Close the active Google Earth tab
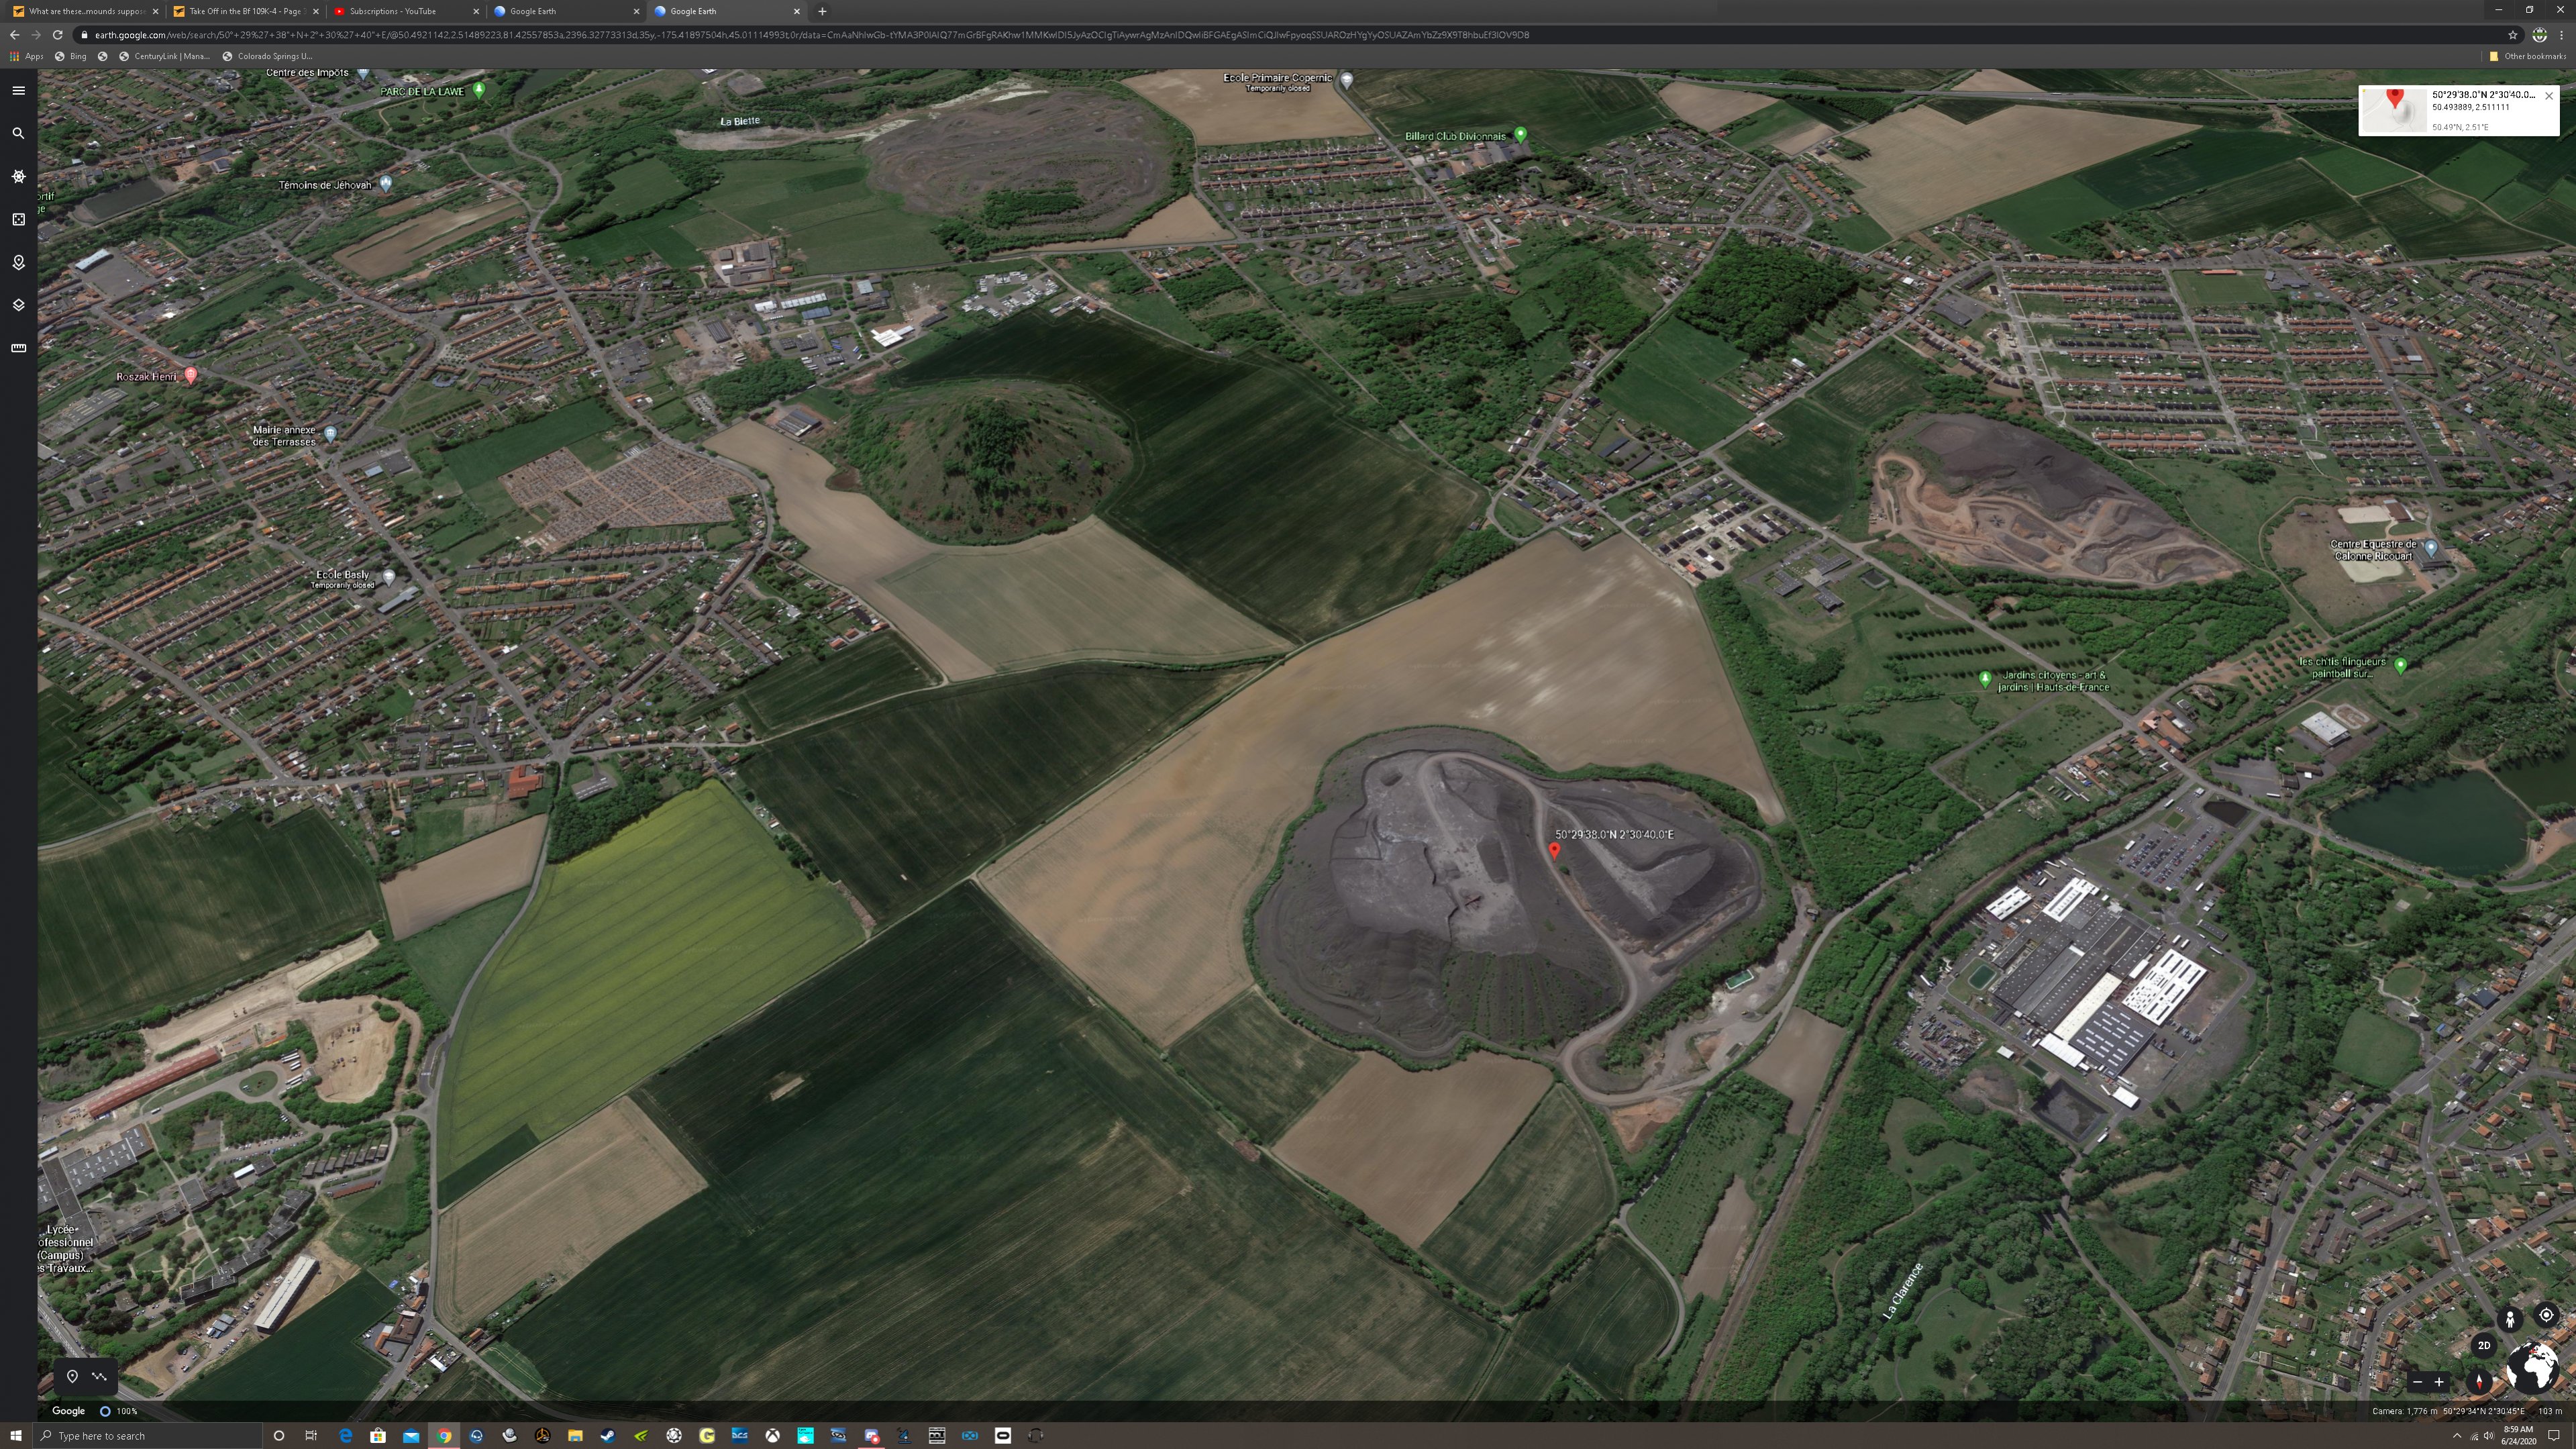 [797, 11]
